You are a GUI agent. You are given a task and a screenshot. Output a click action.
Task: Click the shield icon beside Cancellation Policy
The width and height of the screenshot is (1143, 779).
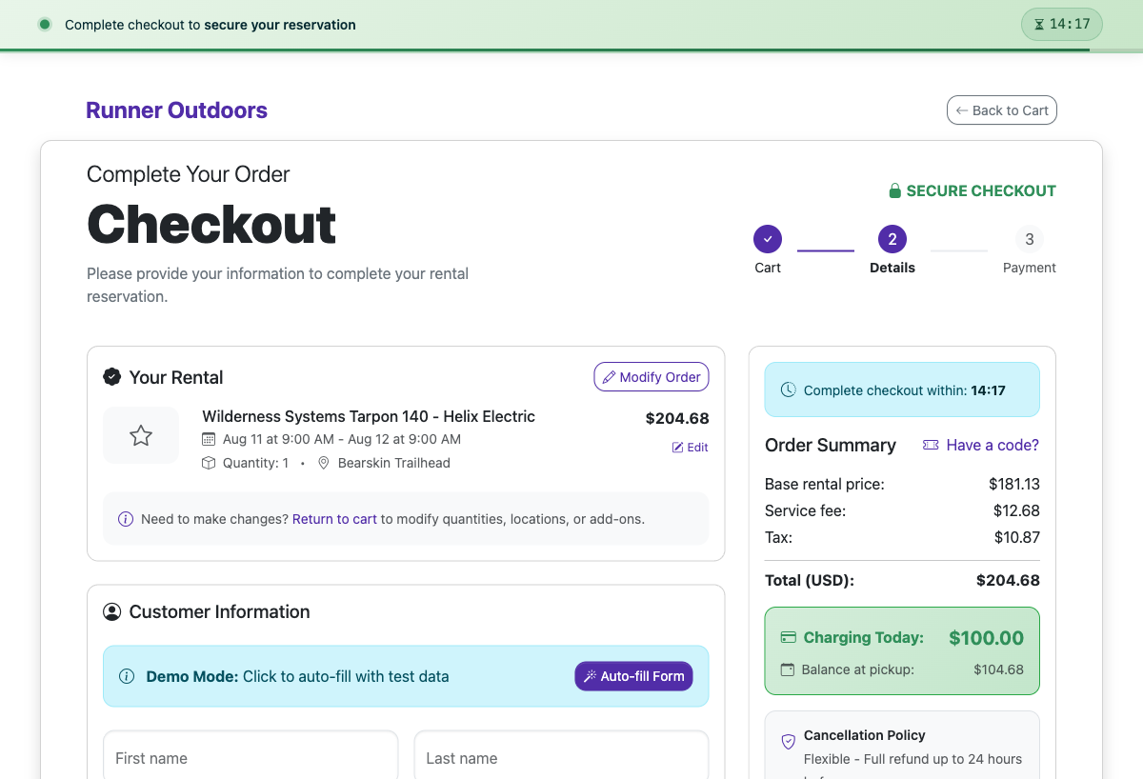point(789,741)
